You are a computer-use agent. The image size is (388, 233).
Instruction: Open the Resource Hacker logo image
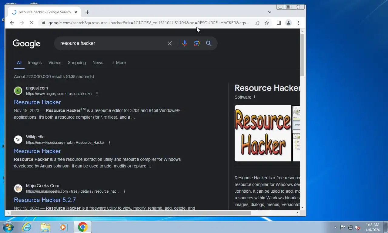click(263, 133)
